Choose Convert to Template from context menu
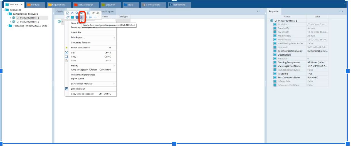The height and width of the screenshot is (146, 351). (x=81, y=43)
